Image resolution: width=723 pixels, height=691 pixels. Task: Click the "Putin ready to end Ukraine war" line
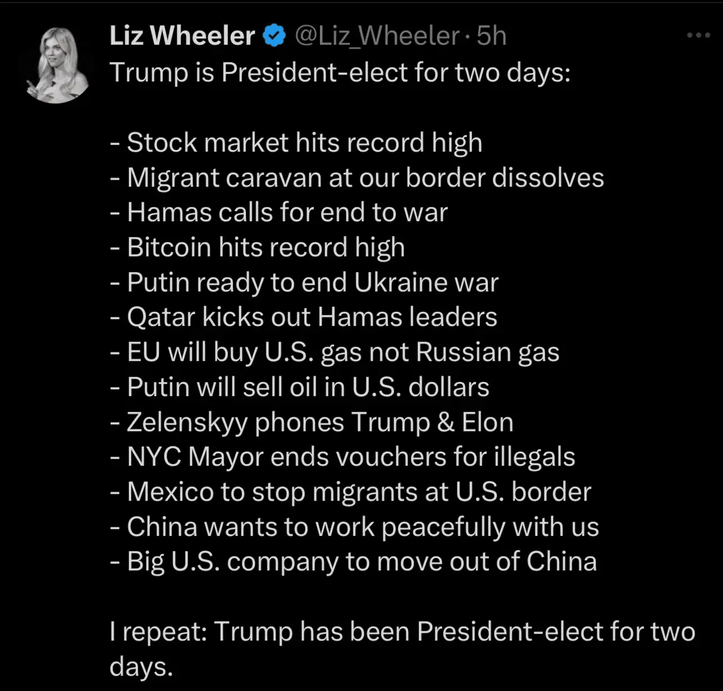point(312,282)
